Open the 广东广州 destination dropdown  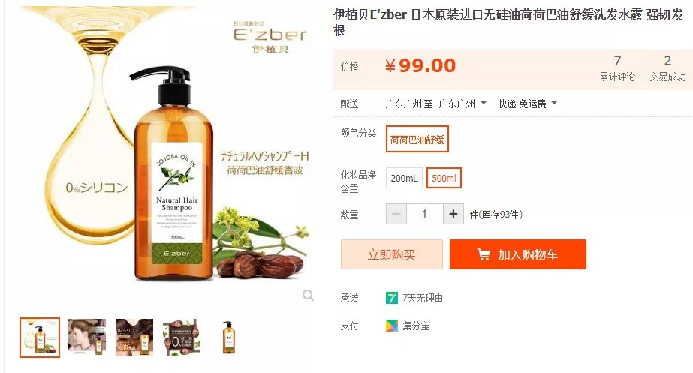coord(463,104)
